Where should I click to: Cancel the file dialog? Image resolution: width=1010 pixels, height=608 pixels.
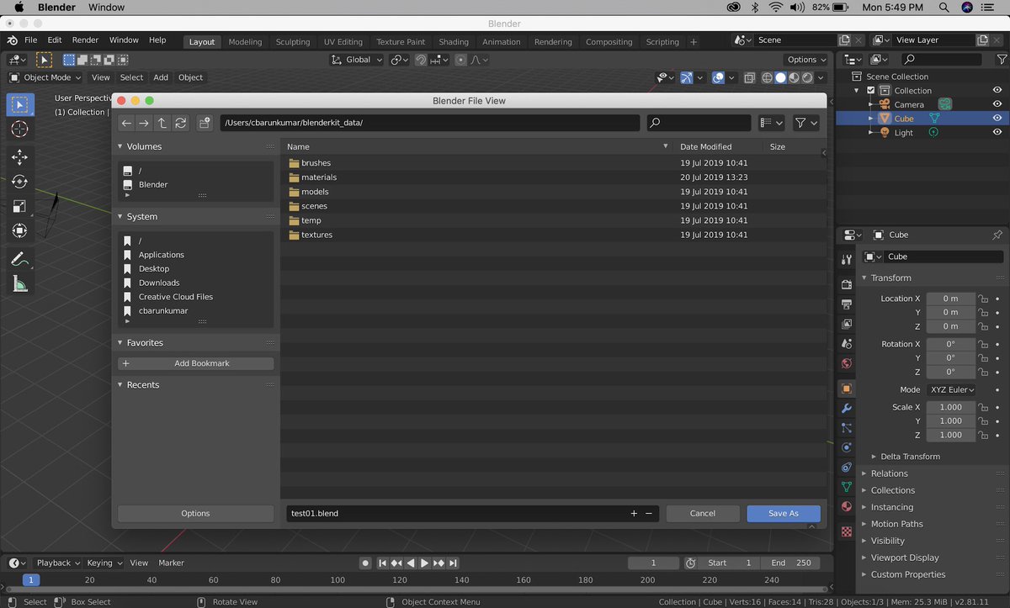(x=703, y=513)
